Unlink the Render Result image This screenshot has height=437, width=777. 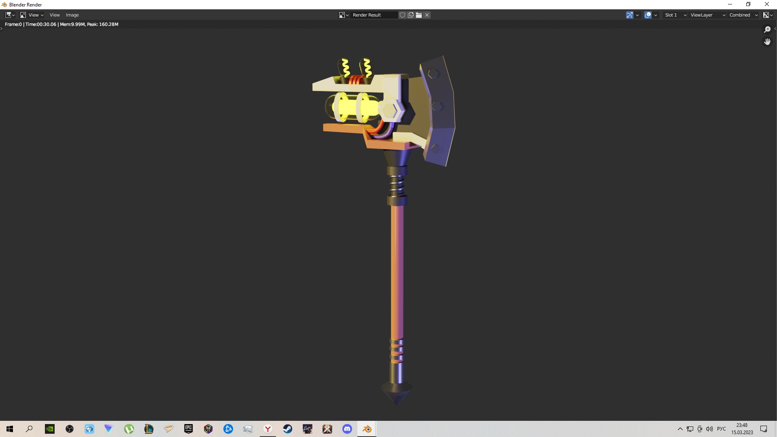click(427, 15)
